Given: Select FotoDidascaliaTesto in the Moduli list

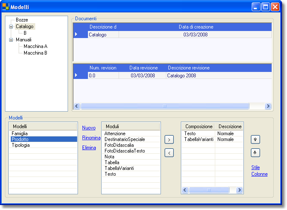Looking at the screenshot, I should (x=131, y=151).
